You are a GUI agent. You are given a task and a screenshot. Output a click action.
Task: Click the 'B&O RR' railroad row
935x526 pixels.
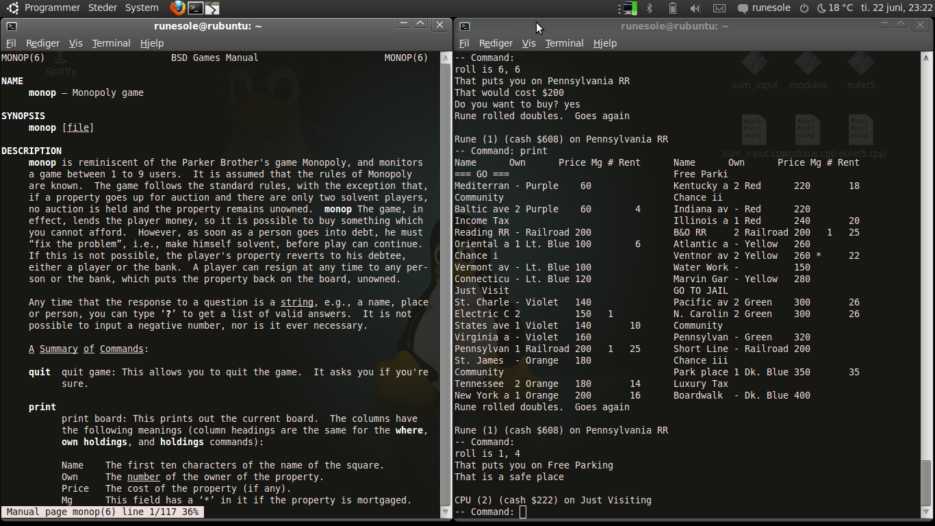tap(767, 232)
